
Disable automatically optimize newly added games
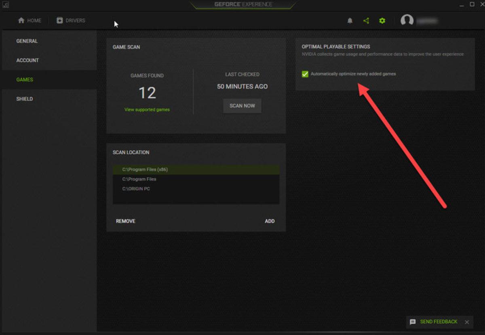point(305,74)
